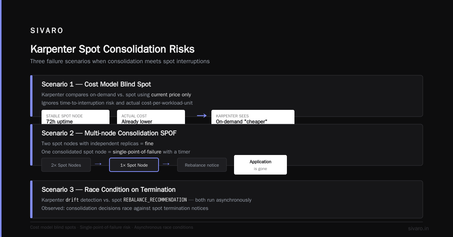The image size is (453, 237).
Task: Select the Stable Spot Node 72h uptime card
Action: [75, 117]
